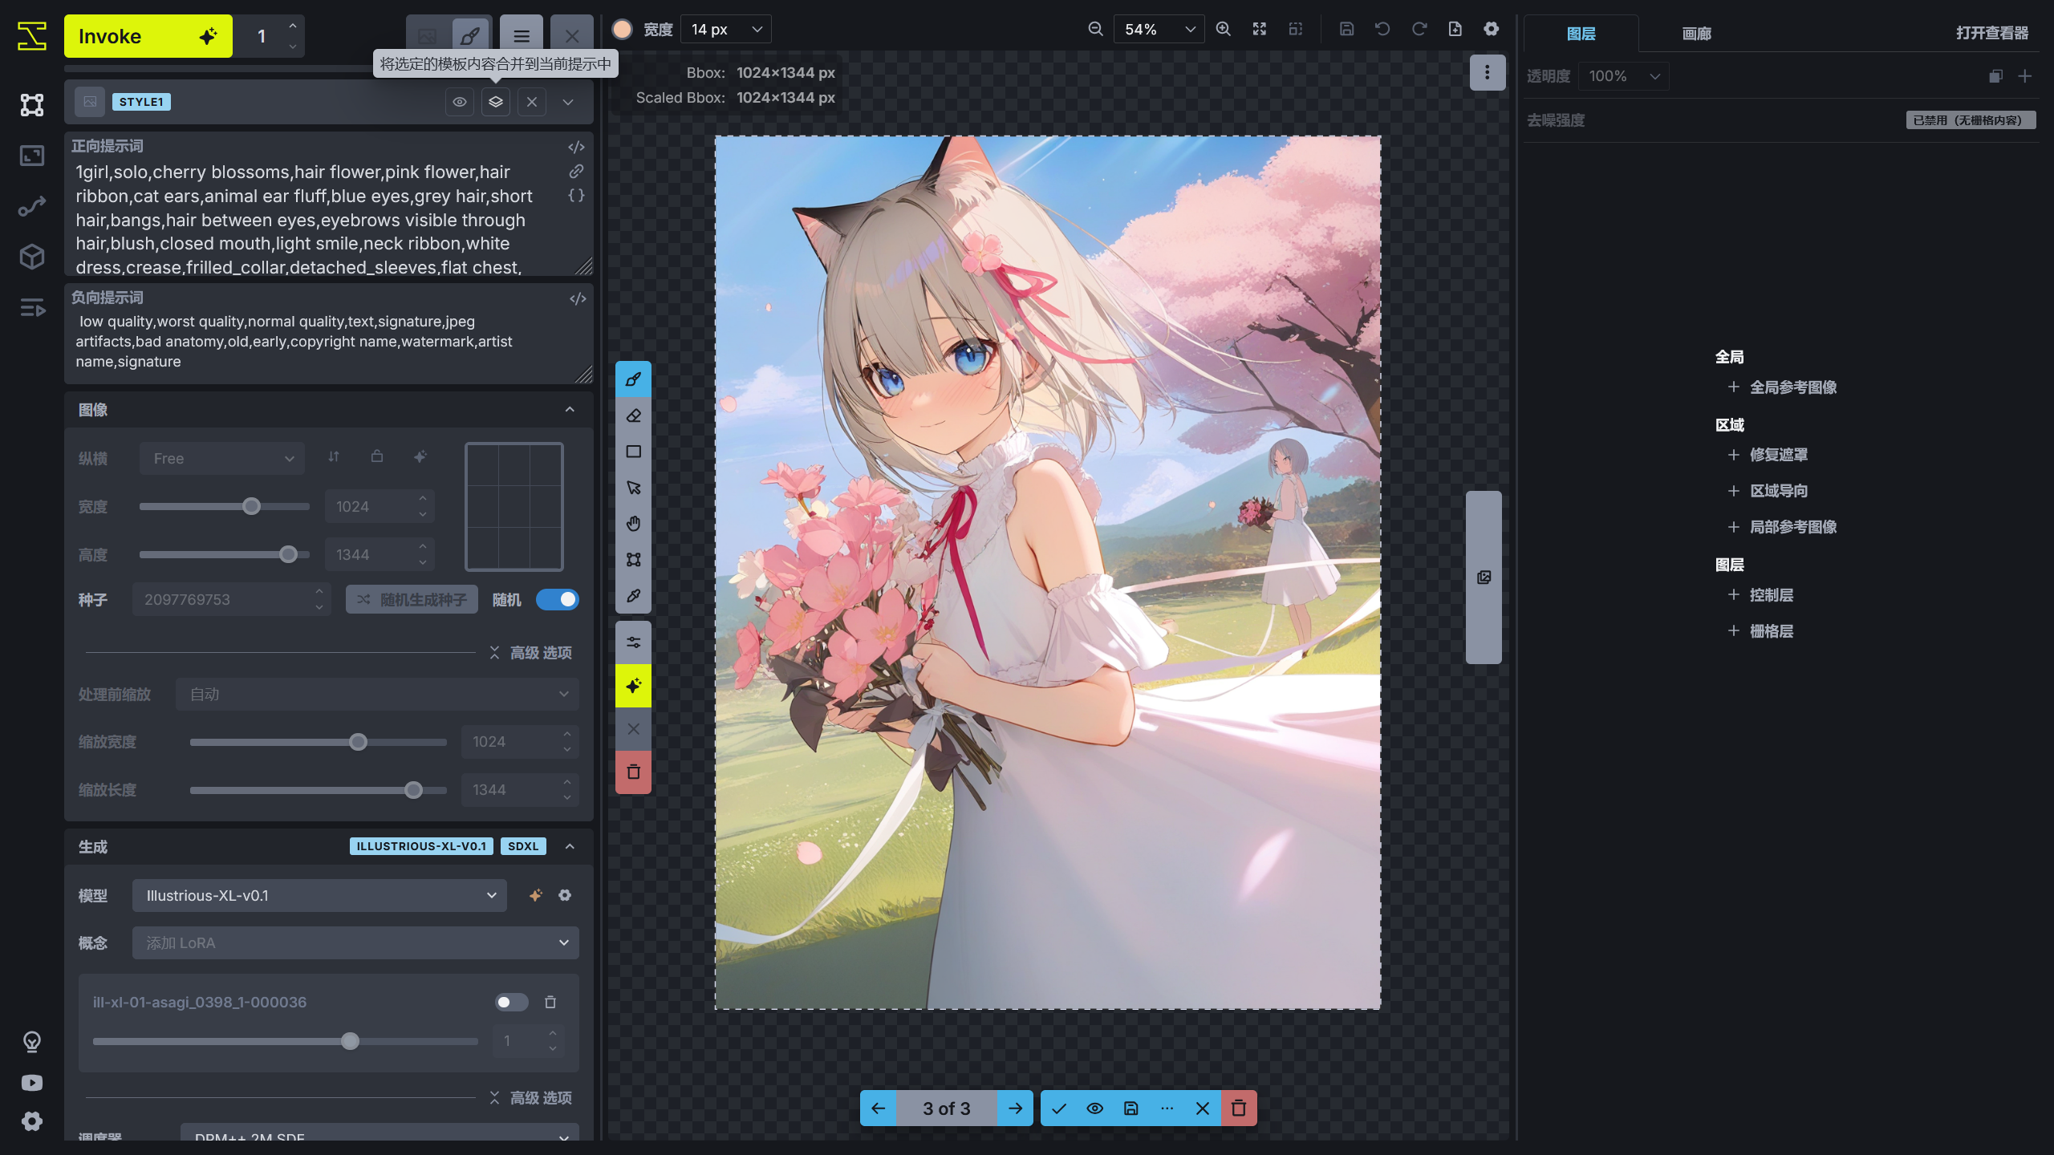This screenshot has width=2054, height=1155.
Task: Select the eraser tool in canvas toolbar
Action: pyautogui.click(x=633, y=415)
